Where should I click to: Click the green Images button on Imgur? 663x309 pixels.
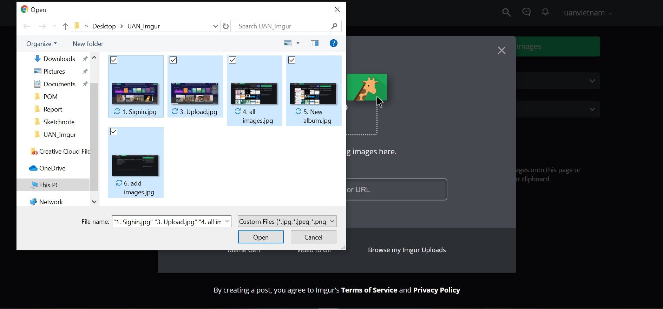point(558,47)
